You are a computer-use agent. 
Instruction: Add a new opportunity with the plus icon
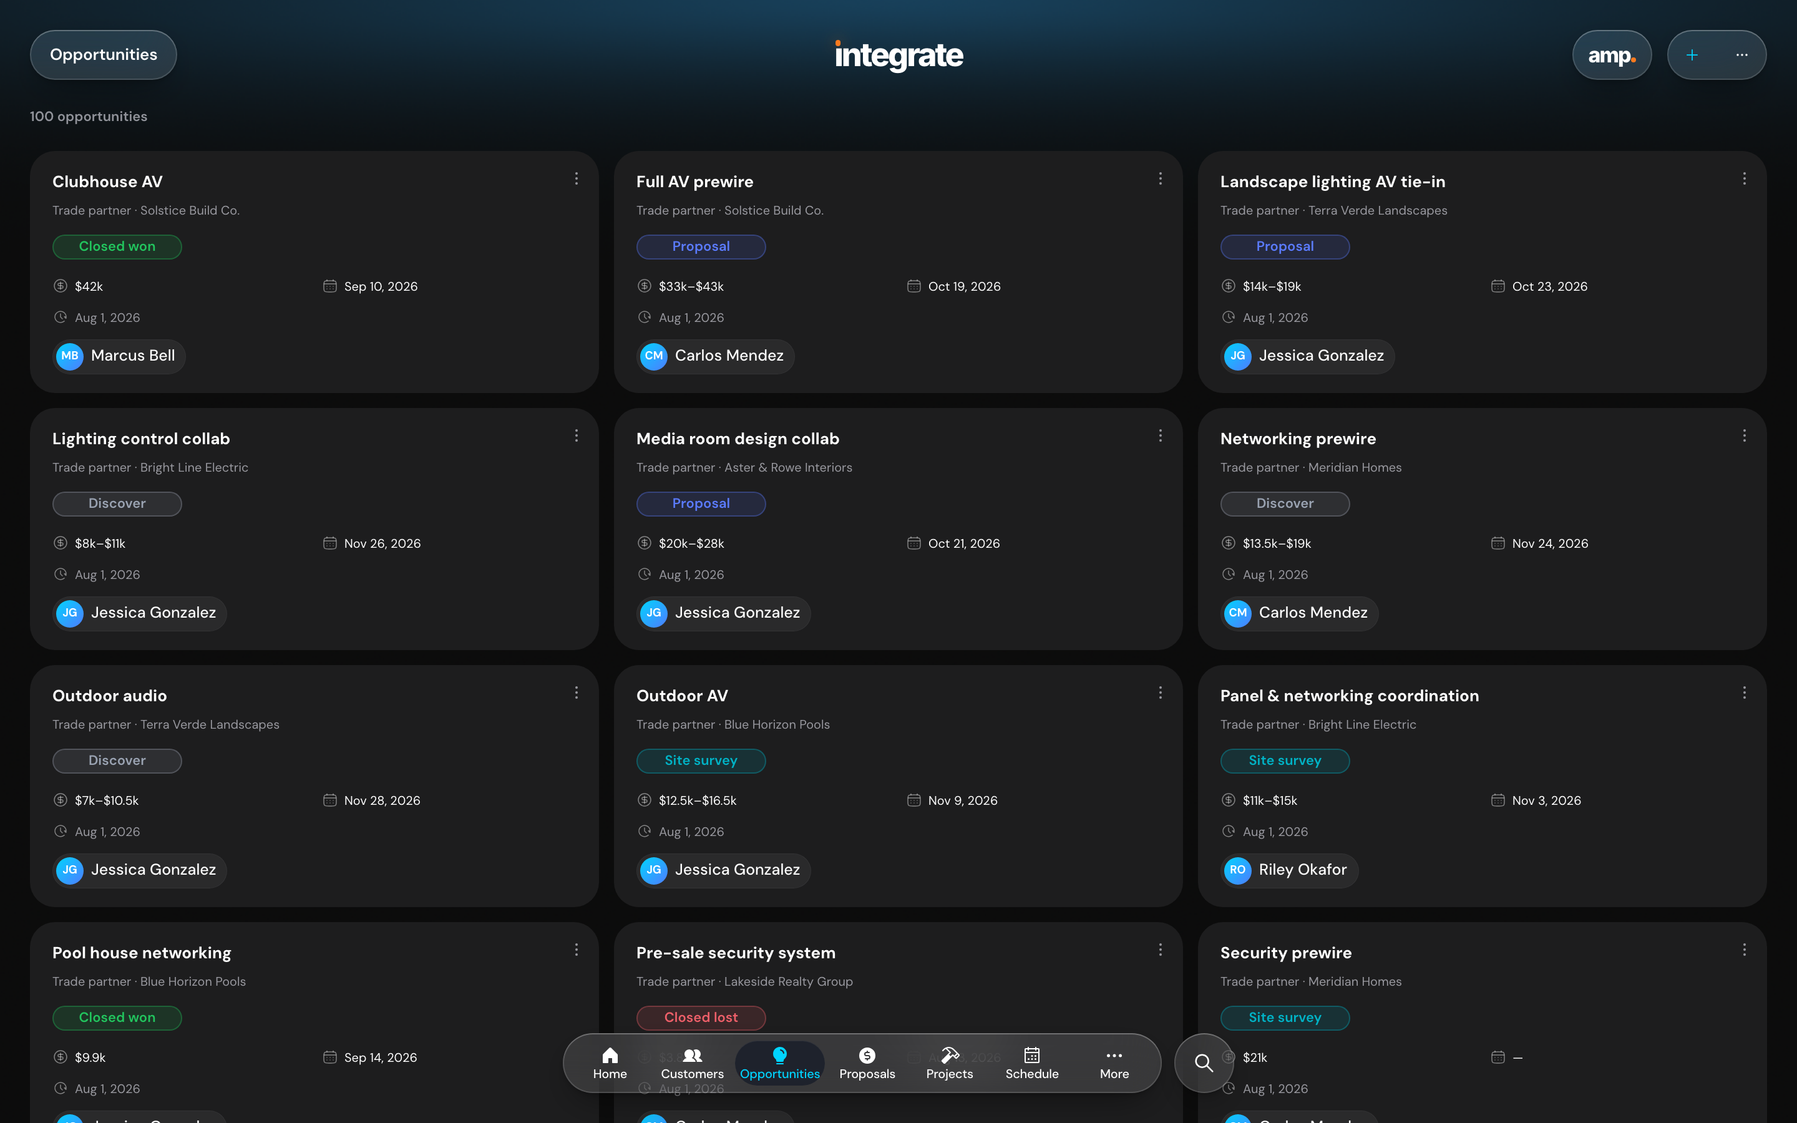1692,55
